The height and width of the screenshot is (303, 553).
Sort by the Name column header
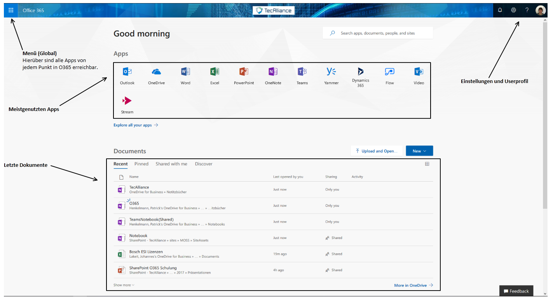(134, 177)
